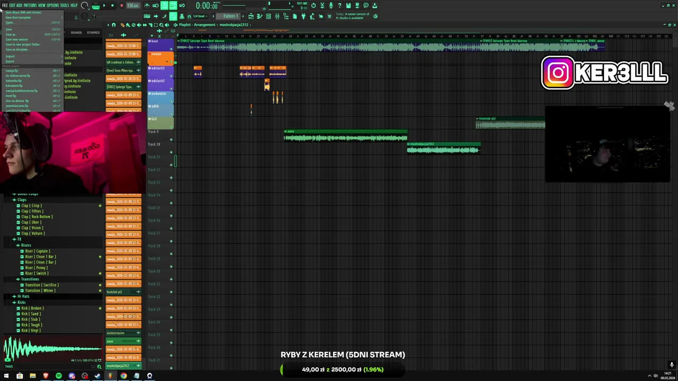Open the Mixer icon
Image resolution: width=678 pixels, height=381 pixels.
coord(278,16)
